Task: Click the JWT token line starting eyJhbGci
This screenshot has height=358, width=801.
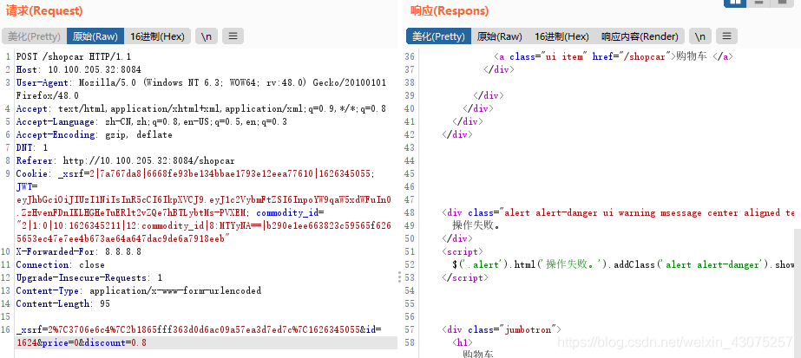Action: click(x=204, y=200)
